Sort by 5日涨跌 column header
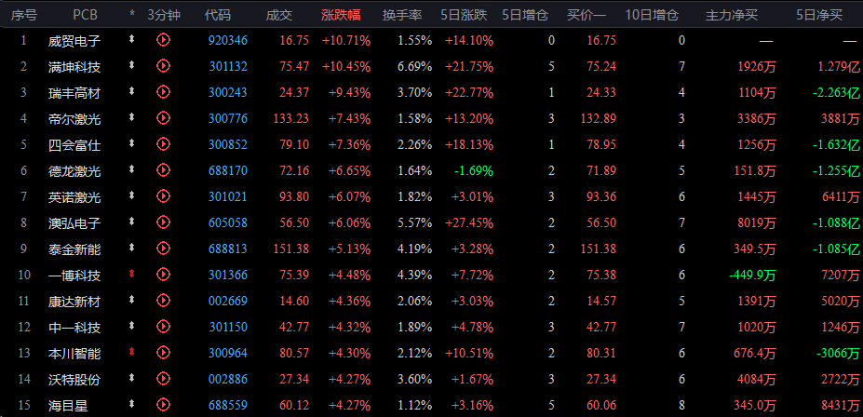 [464, 16]
